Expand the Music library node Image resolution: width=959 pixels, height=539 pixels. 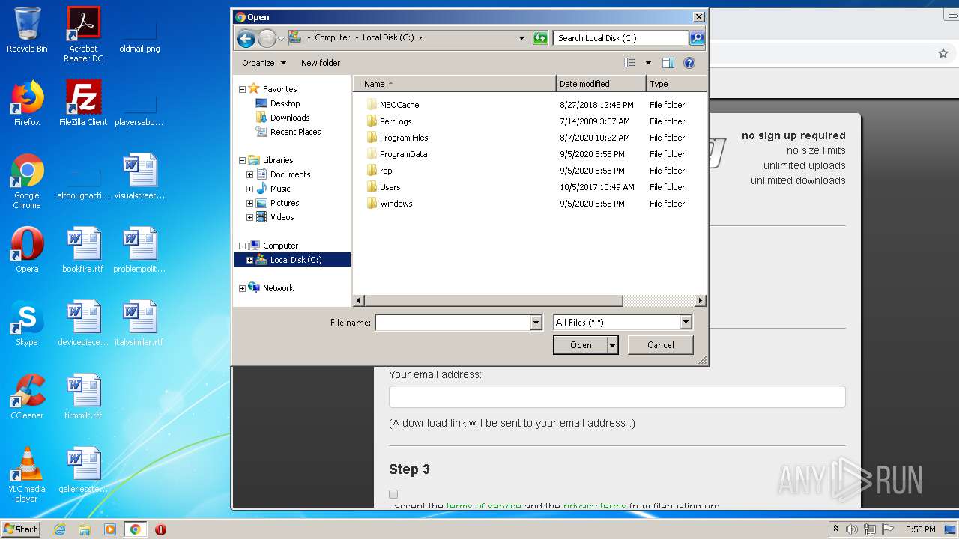click(x=250, y=189)
